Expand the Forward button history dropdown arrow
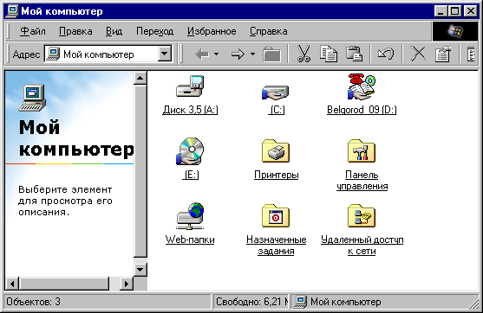The height and width of the screenshot is (313, 483). pyautogui.click(x=252, y=54)
